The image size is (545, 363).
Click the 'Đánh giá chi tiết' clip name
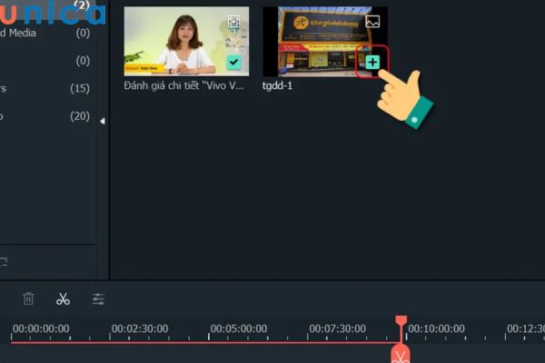click(x=183, y=85)
